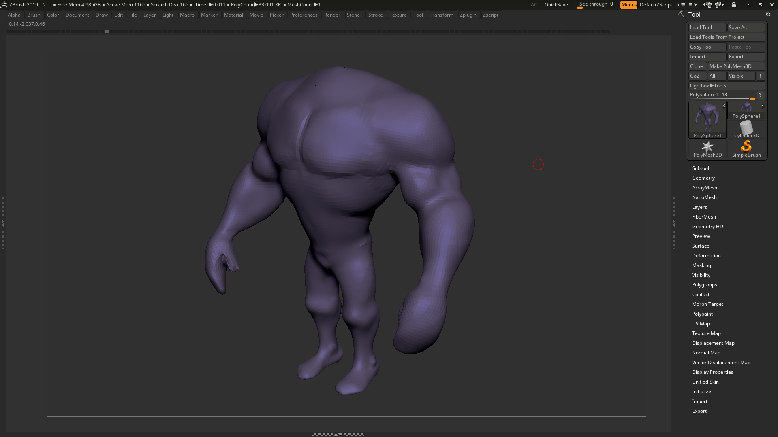Expand the Deformation panel section
778x437 pixels.
point(706,256)
